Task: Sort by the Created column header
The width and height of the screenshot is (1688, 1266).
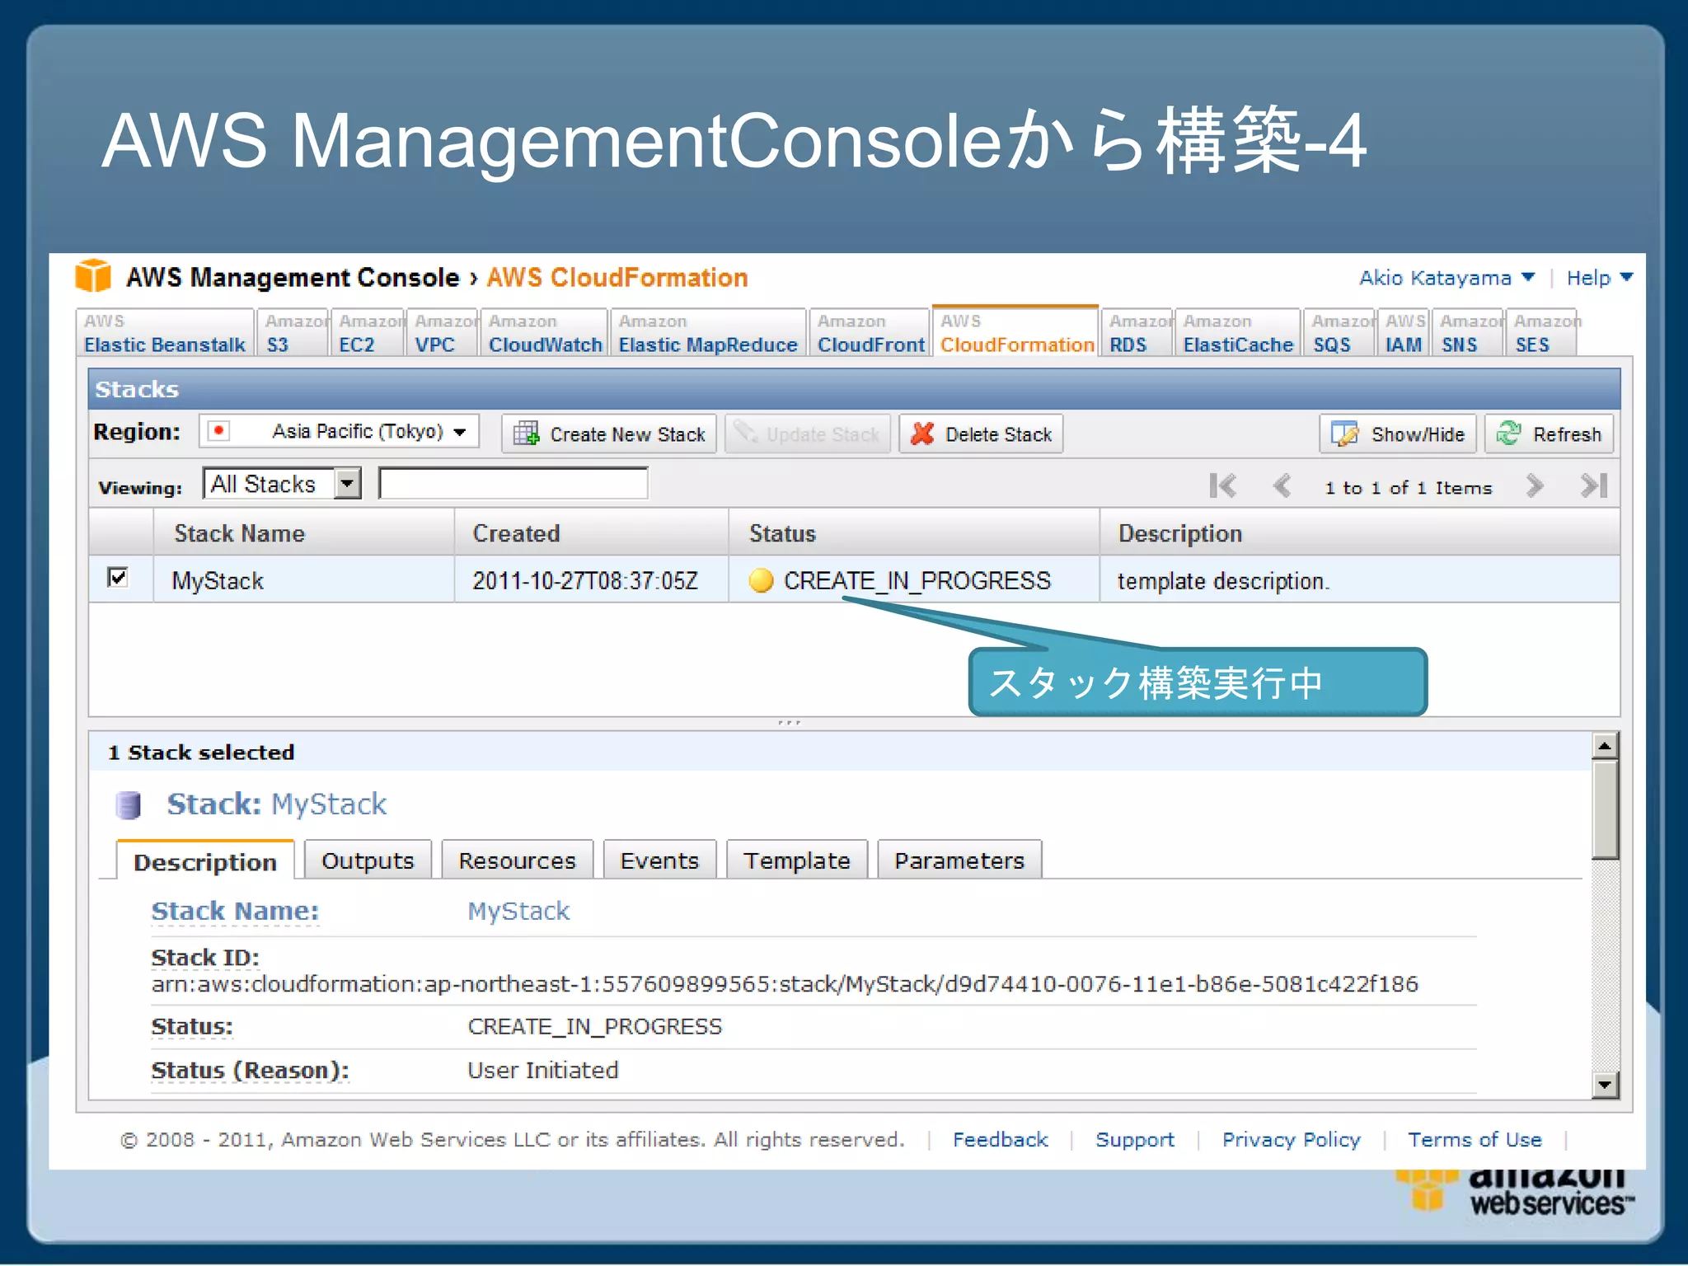Action: (x=591, y=533)
